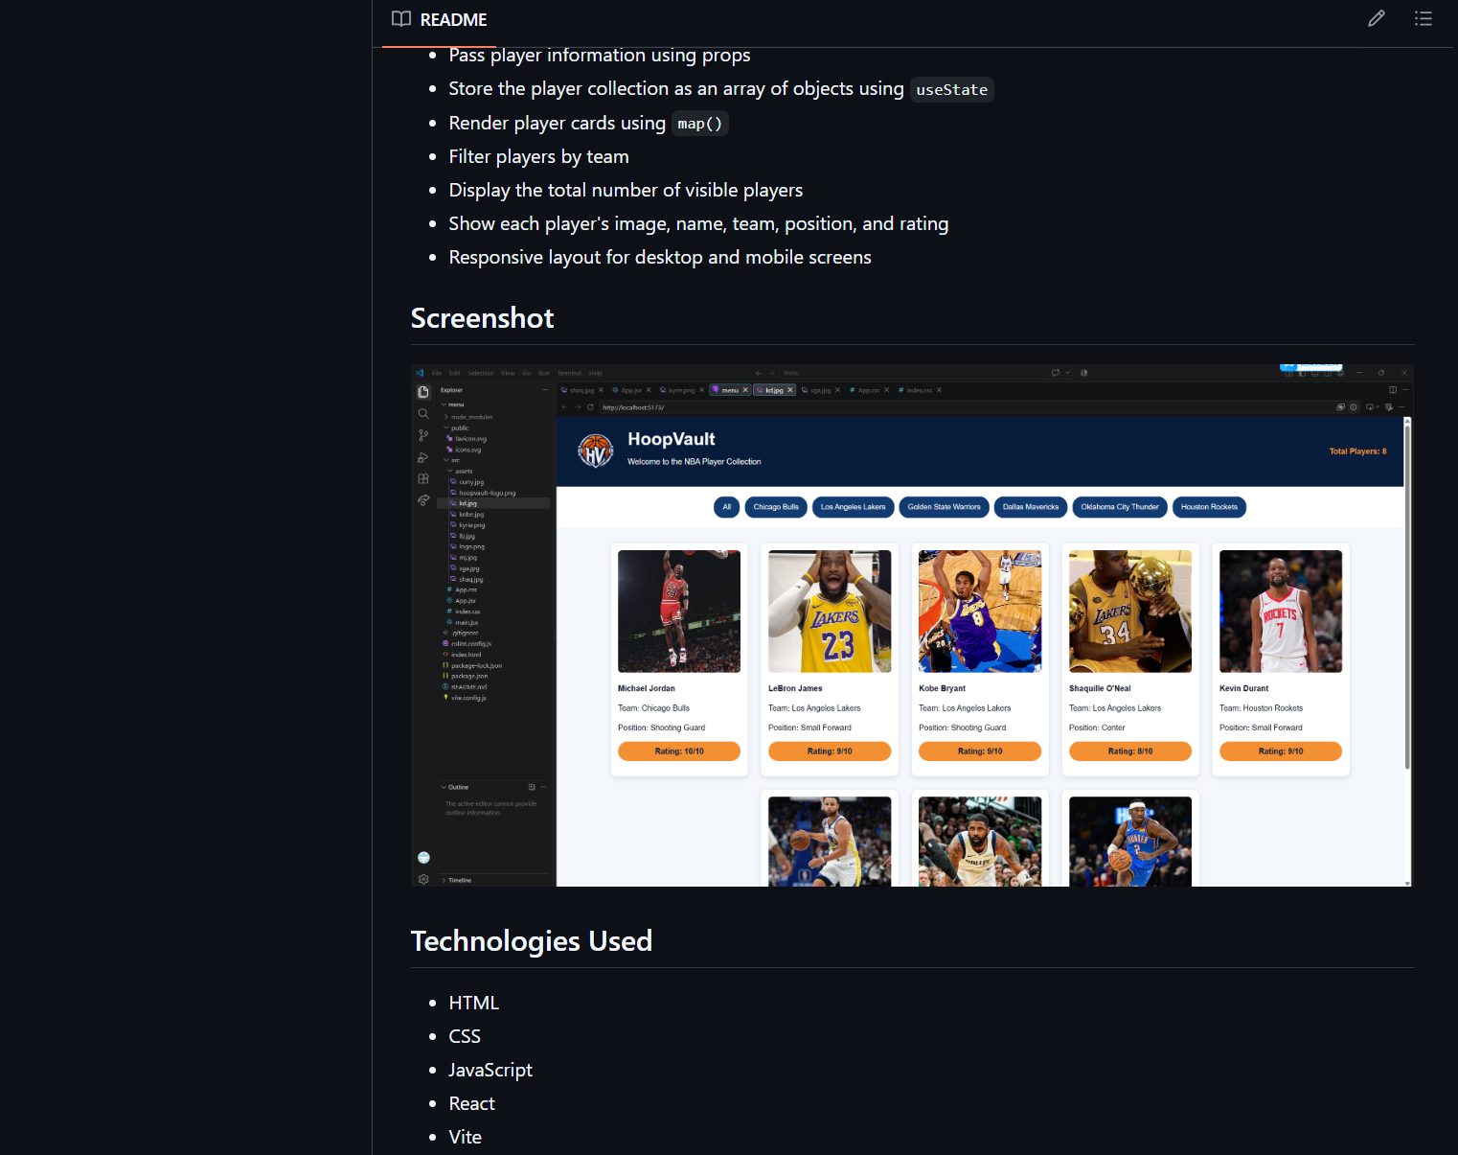Click the 'Total Players: 8' label

pos(1357,451)
